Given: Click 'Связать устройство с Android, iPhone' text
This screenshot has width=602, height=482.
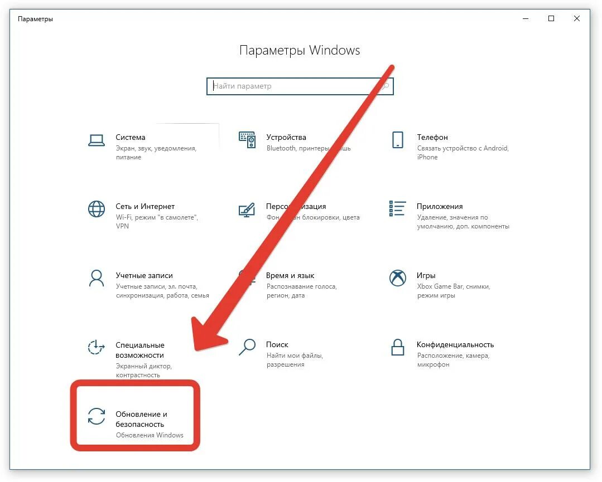Looking at the screenshot, I should tap(463, 153).
